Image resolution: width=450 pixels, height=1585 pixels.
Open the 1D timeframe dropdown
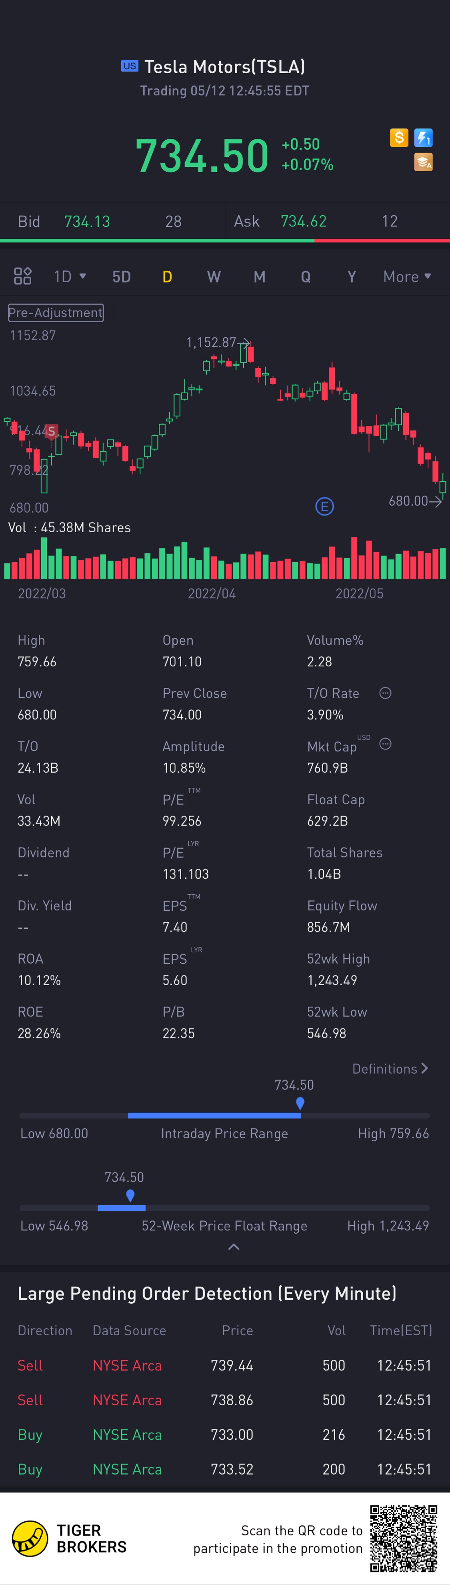[70, 276]
